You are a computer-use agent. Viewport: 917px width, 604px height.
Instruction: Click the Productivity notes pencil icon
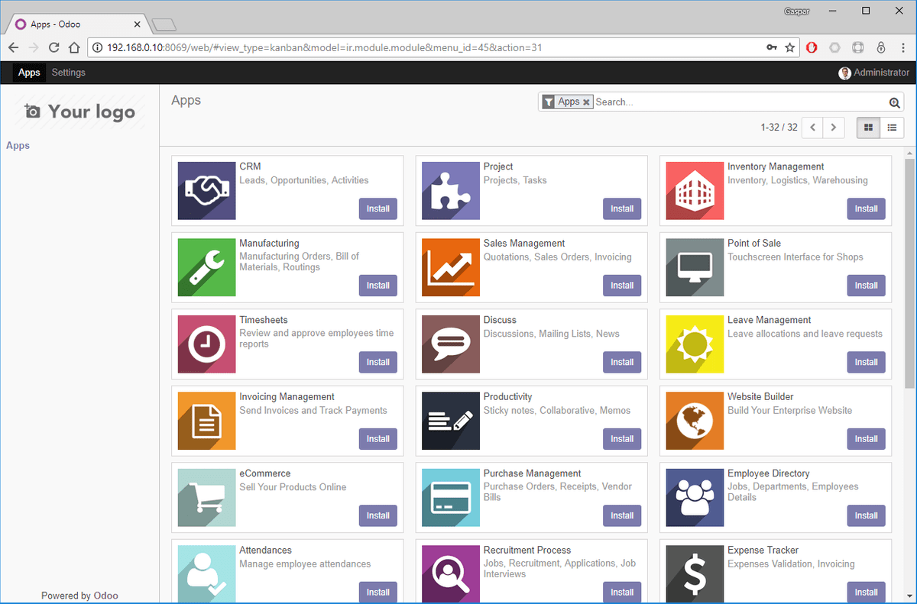(x=451, y=421)
